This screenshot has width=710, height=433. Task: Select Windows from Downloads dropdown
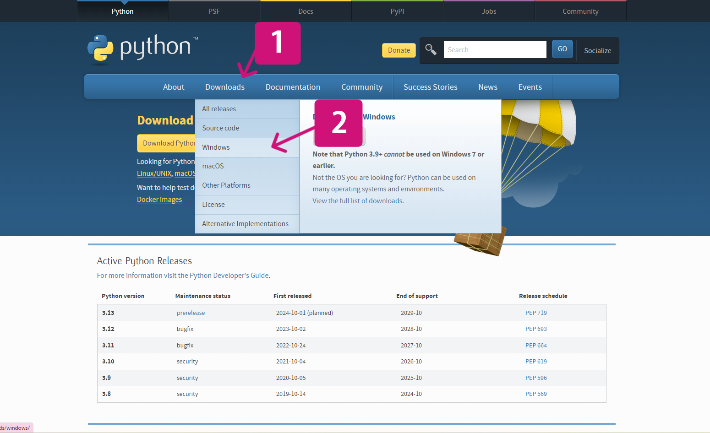coord(216,147)
